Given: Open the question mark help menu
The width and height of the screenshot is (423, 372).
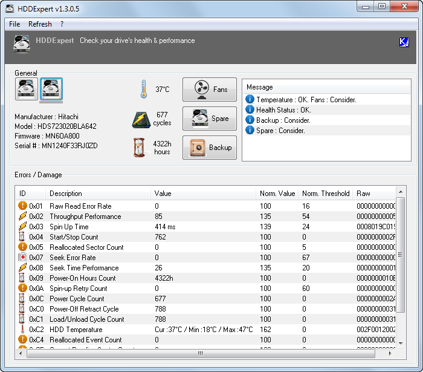Looking at the screenshot, I should pyautogui.click(x=62, y=24).
